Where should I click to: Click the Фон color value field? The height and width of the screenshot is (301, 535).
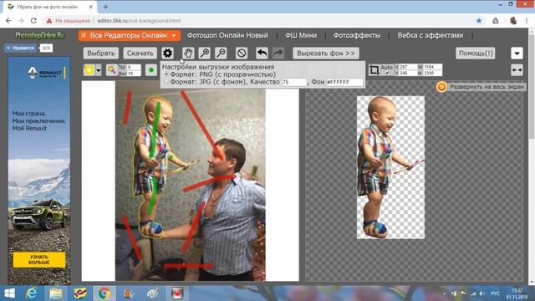[x=344, y=82]
